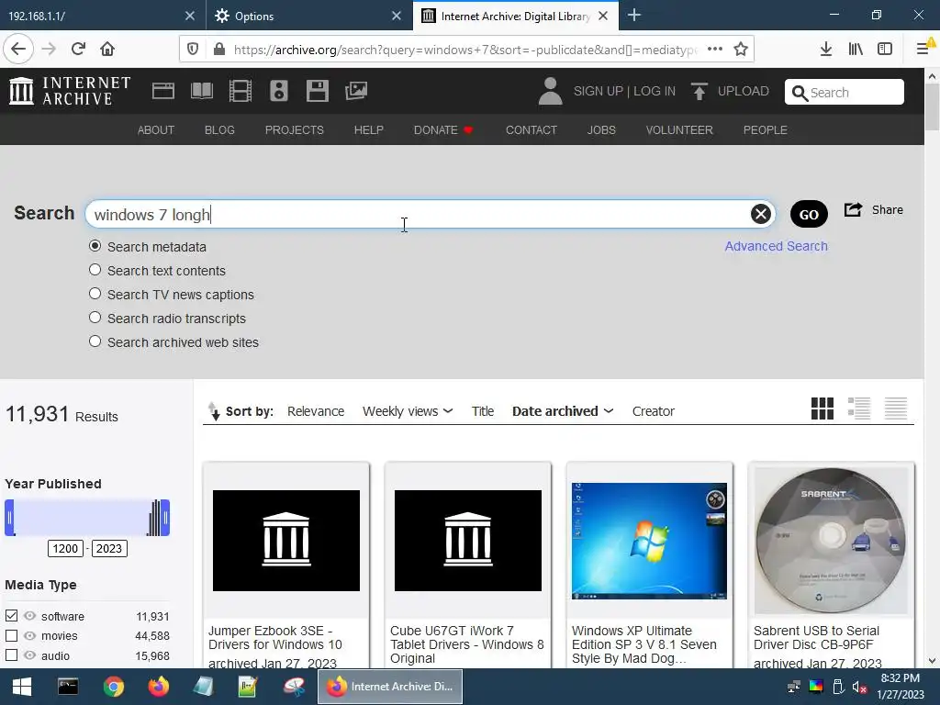Go to browser home page
The height and width of the screenshot is (705, 940).
pos(107,50)
